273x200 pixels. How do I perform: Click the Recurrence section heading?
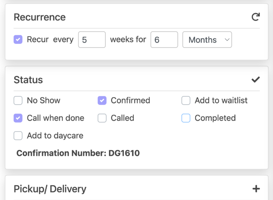point(39,17)
